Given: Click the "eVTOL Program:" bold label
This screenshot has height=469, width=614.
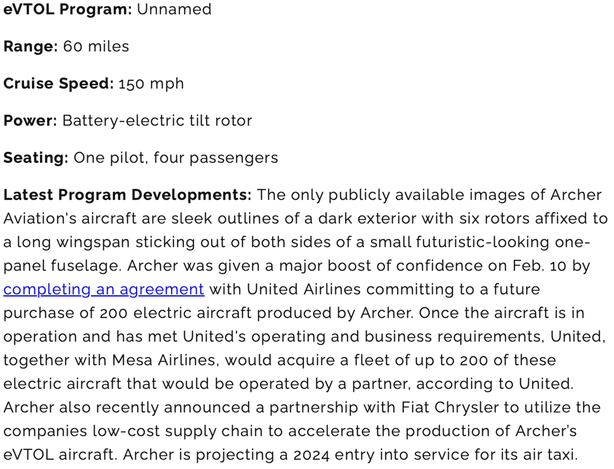Looking at the screenshot, I should 68,9.
